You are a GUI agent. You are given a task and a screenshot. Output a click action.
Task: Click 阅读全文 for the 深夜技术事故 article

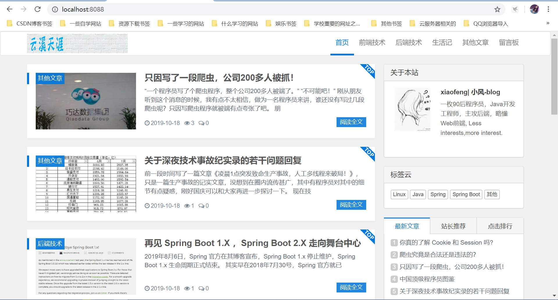point(351,205)
